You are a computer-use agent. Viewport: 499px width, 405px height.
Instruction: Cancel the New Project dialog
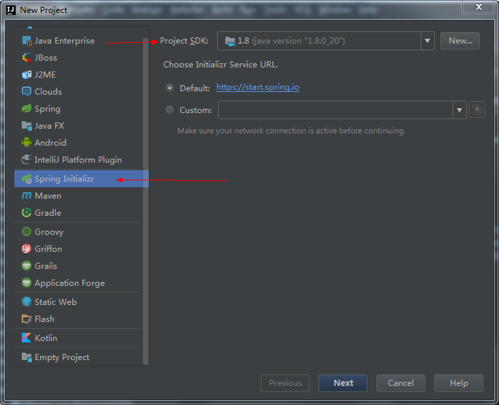coord(400,383)
